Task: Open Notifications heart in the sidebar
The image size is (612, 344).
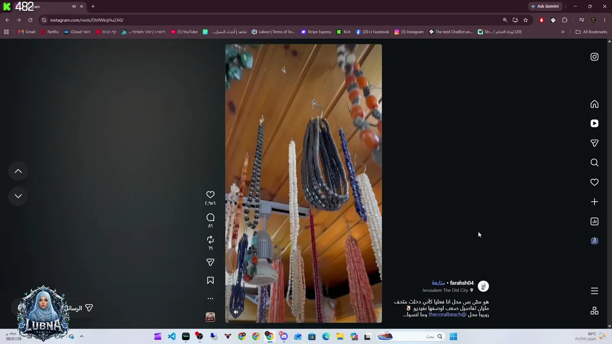Action: coord(594,182)
